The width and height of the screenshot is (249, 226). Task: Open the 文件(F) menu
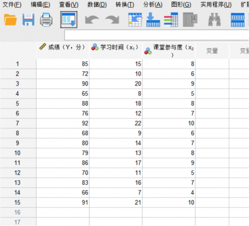pos(12,5)
